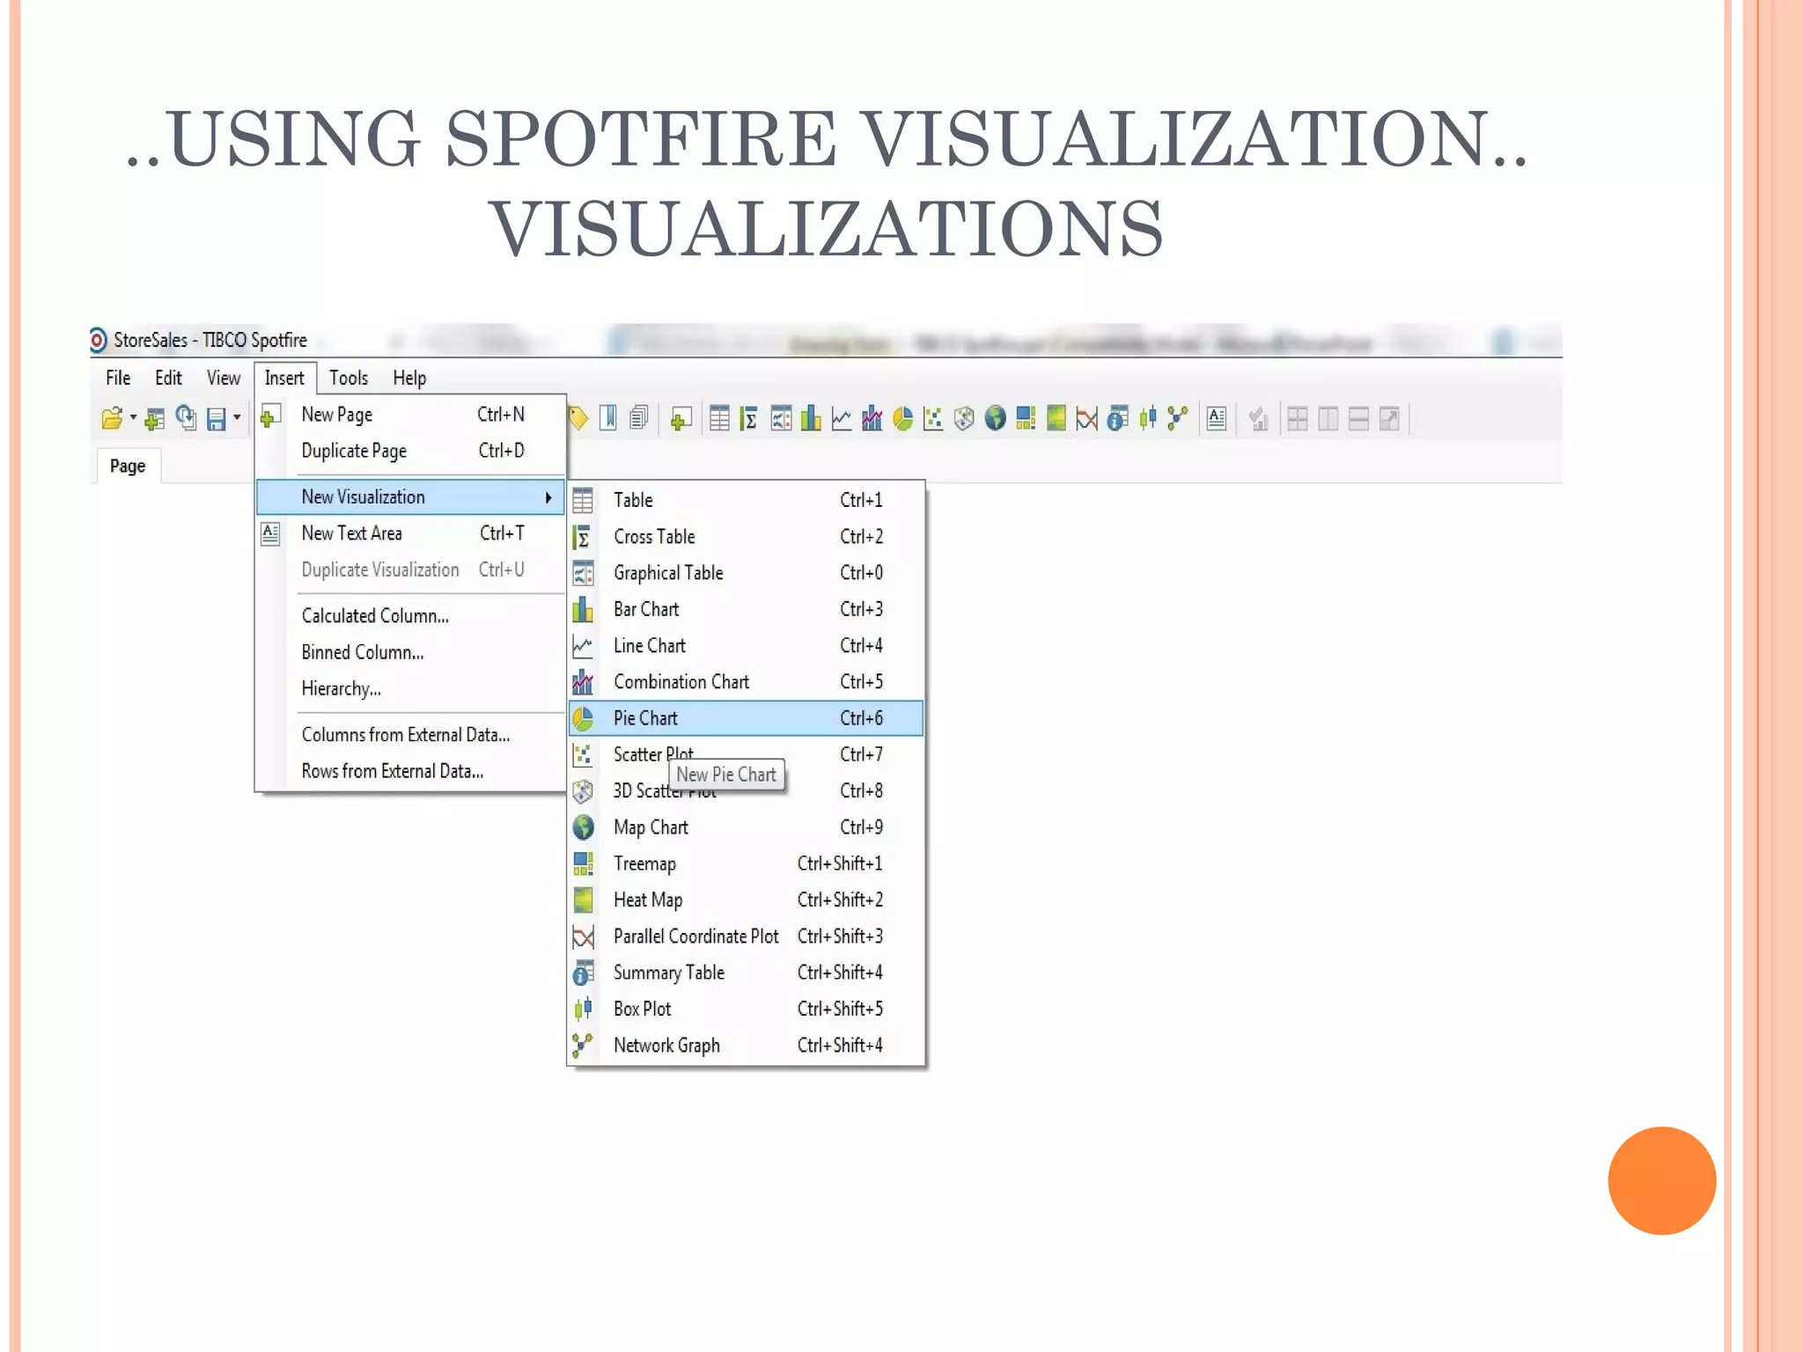The image size is (1803, 1352).
Task: Click the Network Graph toolbar icon
Action: (x=1178, y=419)
